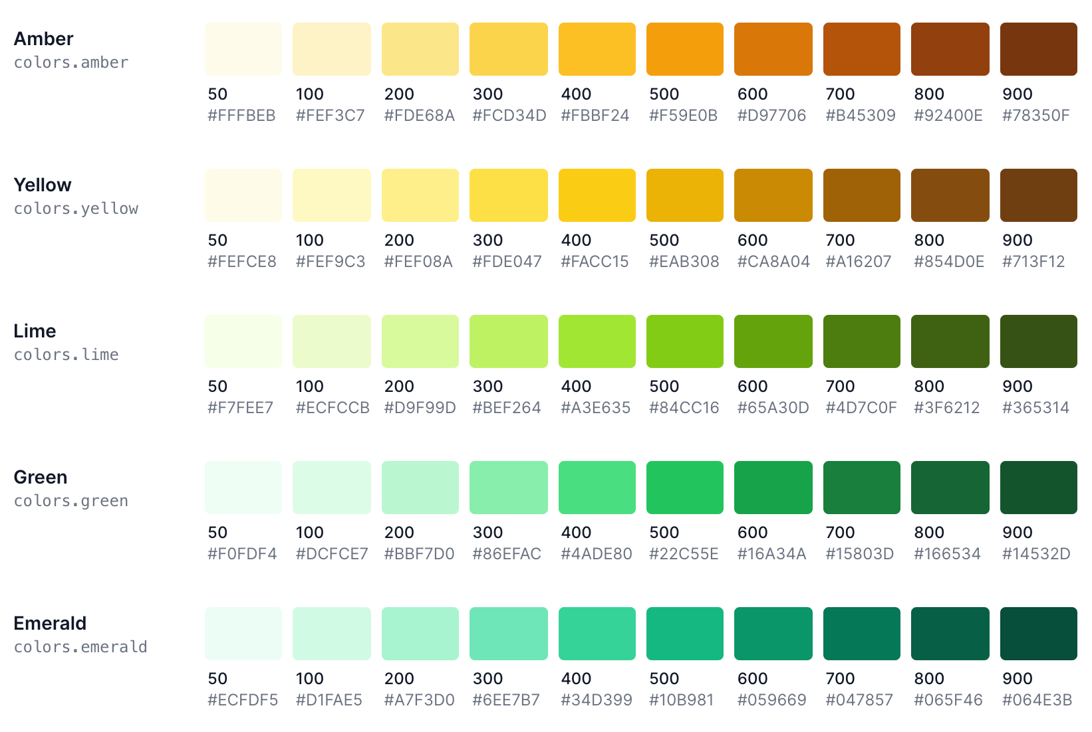This screenshot has width=1092, height=732.
Task: Choose the Lime 900 swatch
Action: (1039, 341)
